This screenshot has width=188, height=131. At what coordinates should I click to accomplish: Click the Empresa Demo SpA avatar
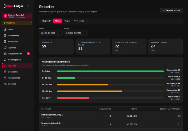tap(5, 16)
